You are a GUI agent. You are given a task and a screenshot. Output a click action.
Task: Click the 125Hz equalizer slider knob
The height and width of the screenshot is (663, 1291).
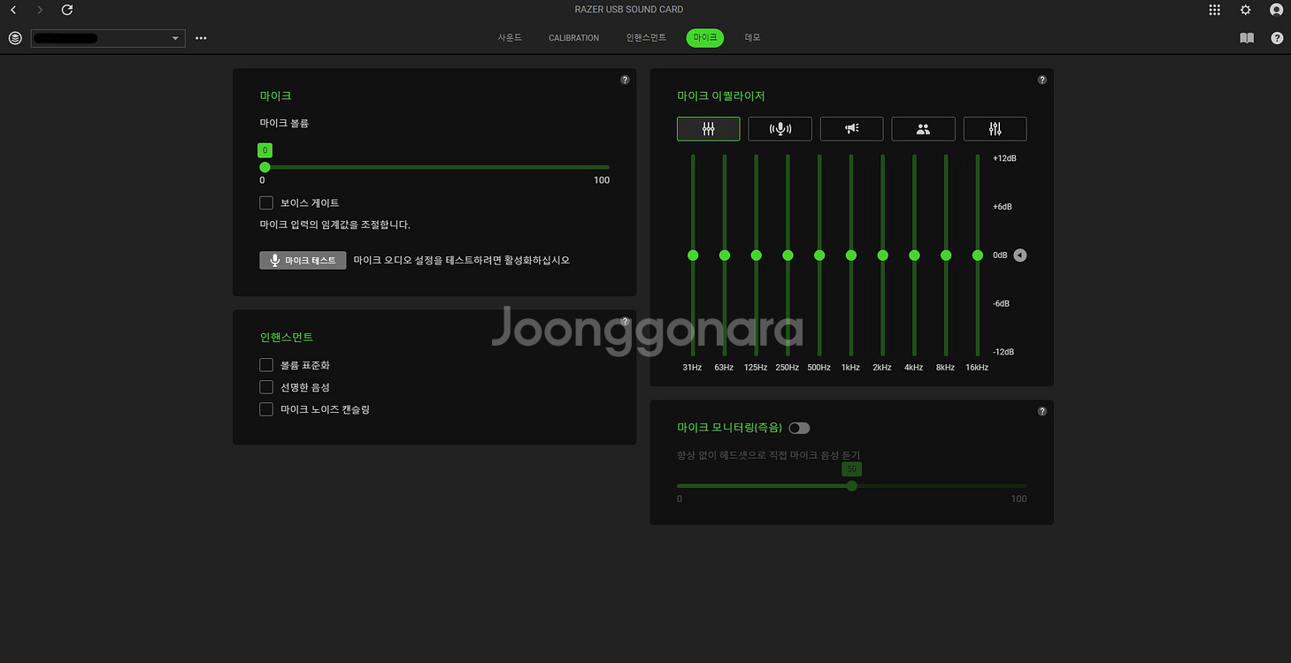pyautogui.click(x=757, y=255)
